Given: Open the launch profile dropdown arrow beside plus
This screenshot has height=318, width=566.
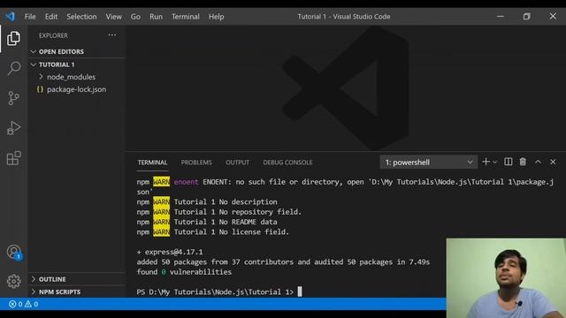Looking at the screenshot, I should (x=495, y=163).
